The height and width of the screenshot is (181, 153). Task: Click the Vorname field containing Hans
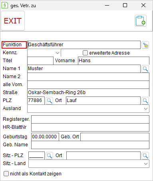tap(113, 61)
